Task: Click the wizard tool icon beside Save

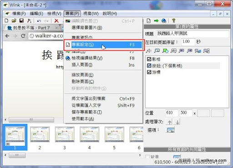Action: (x=29, y=20)
